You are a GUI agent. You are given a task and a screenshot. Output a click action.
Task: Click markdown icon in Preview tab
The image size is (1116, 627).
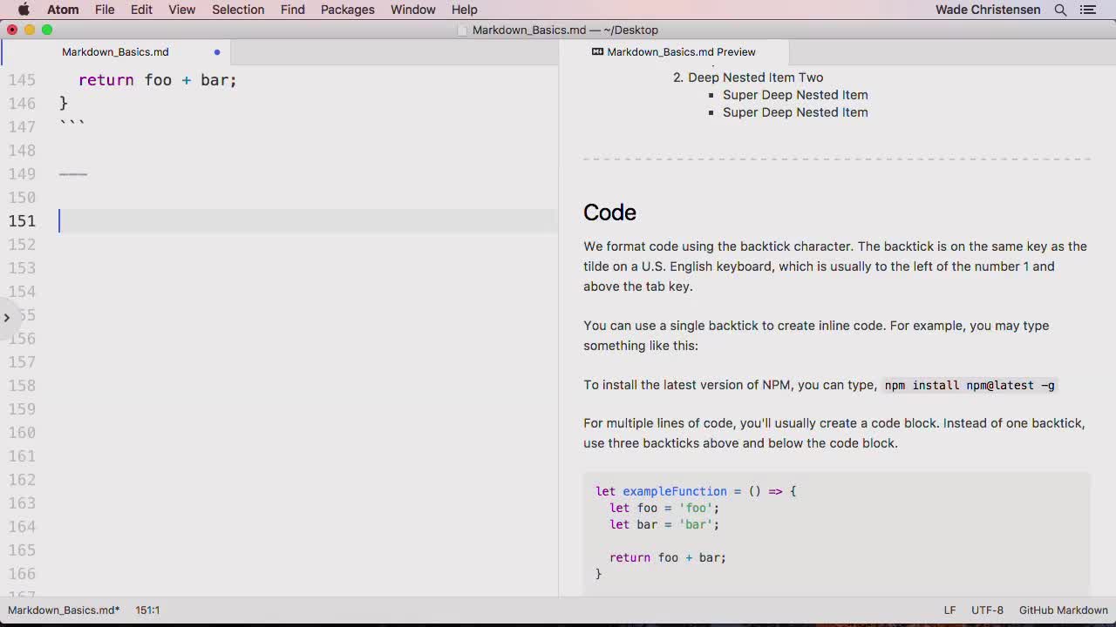(597, 52)
